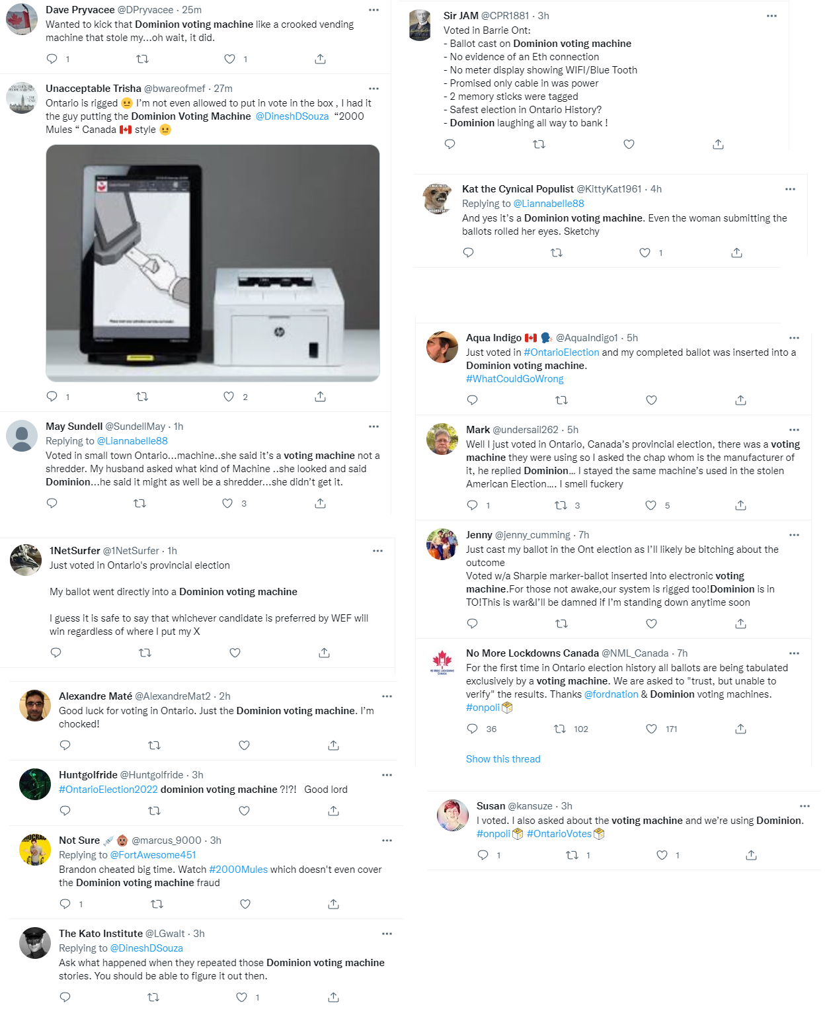Open more options menu on Jenny's tweet
This screenshot has height=1021, width=825.
point(794,535)
